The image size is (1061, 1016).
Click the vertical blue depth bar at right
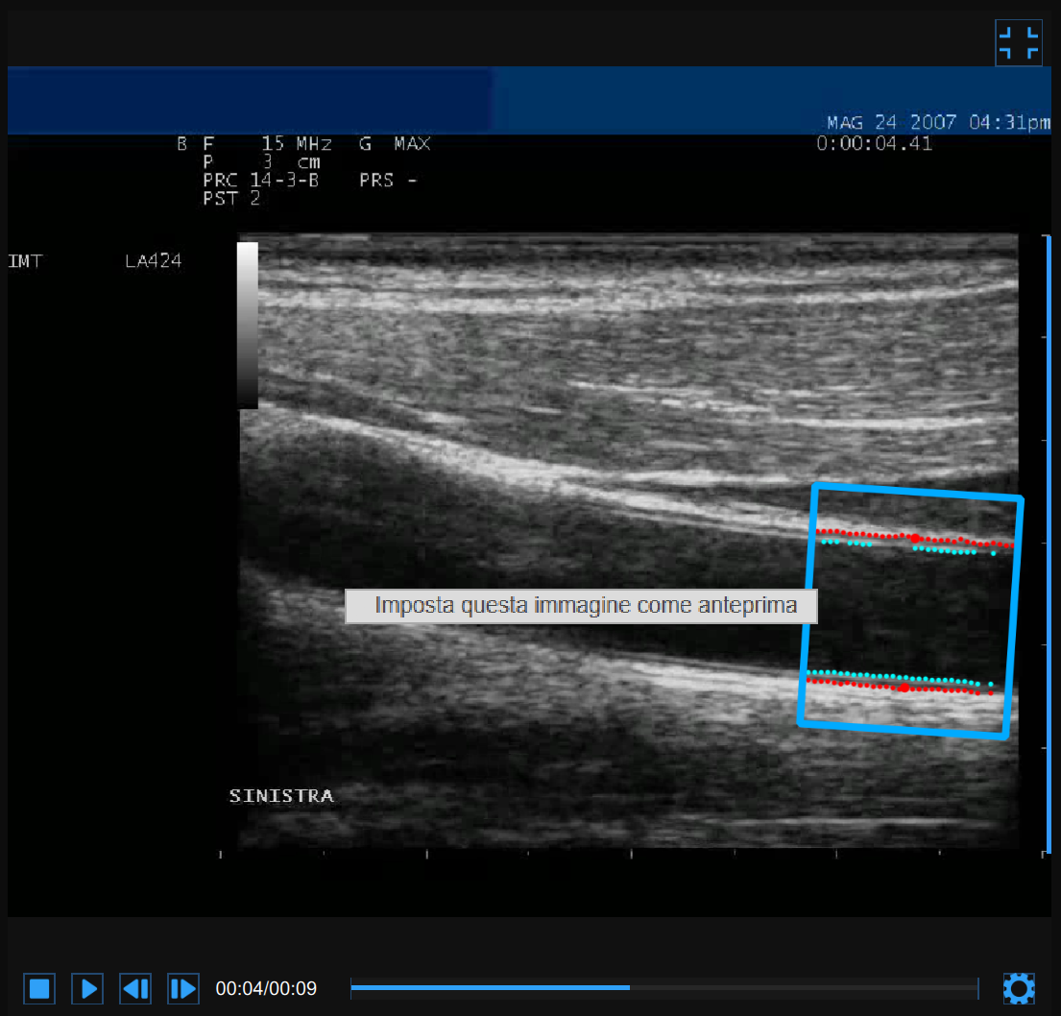point(1047,543)
